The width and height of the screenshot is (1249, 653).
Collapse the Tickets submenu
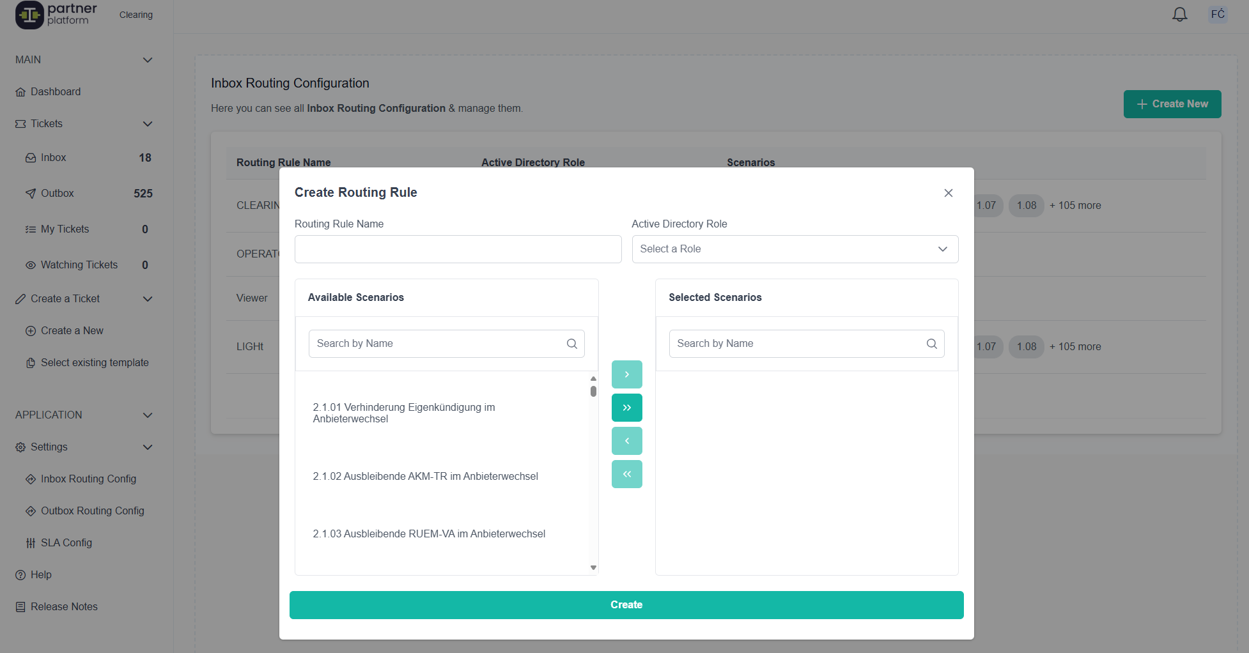148,124
